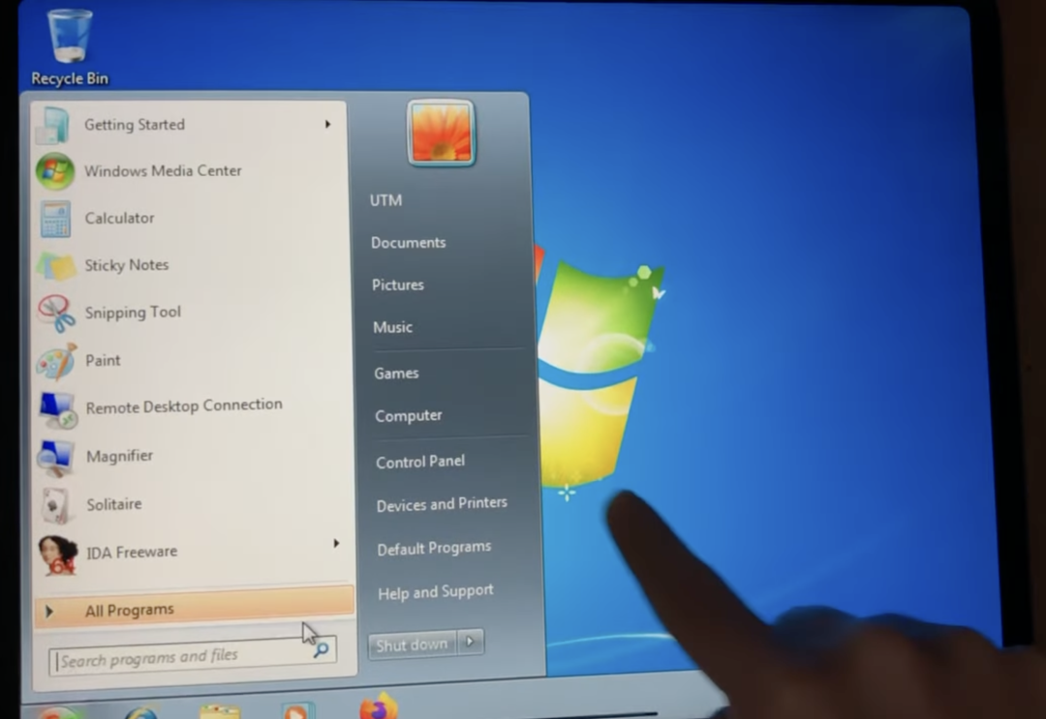The height and width of the screenshot is (719, 1046).
Task: Click the Getting Started icon
Action: 53,125
